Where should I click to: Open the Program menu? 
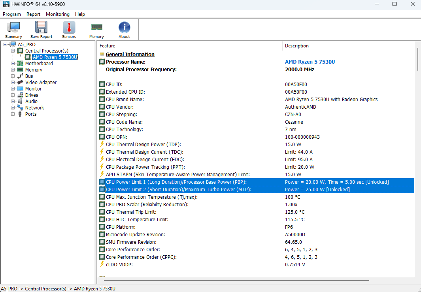click(x=12, y=14)
